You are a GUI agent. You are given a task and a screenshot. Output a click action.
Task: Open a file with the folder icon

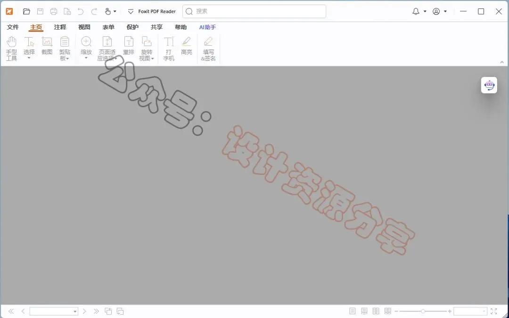point(26,11)
